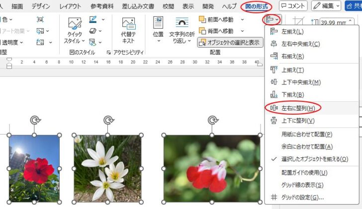Open グリッドの設定(G)... dialog
362x209 pixels.
[x=312, y=198]
